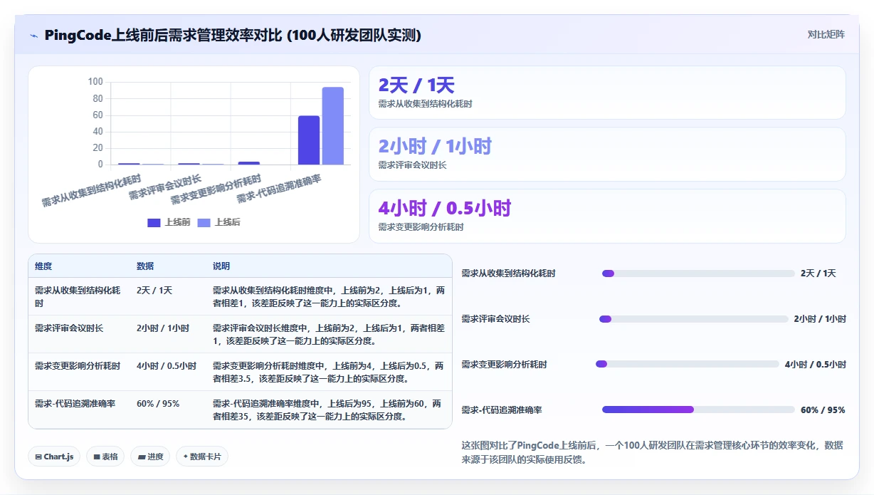Select the Chart.js tag chip
874x495 pixels.
(x=54, y=457)
